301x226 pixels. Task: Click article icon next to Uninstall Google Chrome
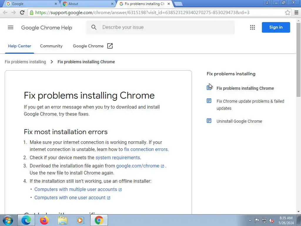point(209,121)
